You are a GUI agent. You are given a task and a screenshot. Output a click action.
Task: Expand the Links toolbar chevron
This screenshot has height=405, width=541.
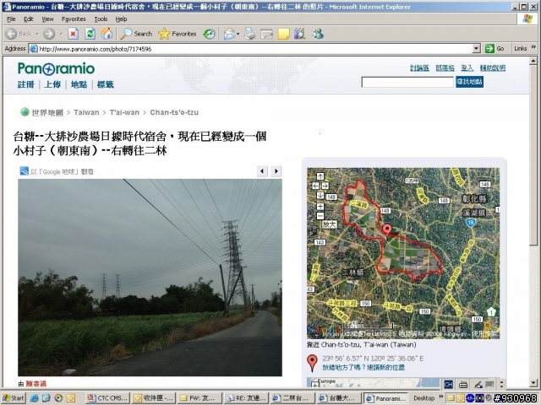[x=533, y=47]
